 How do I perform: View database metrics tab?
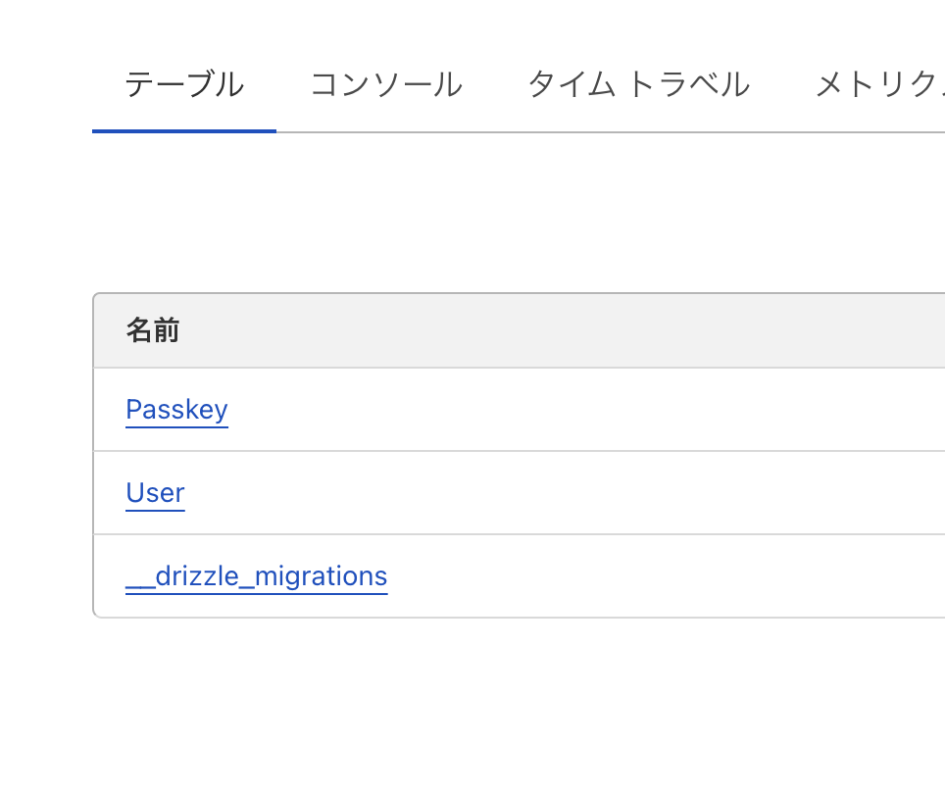pyautogui.click(x=877, y=86)
